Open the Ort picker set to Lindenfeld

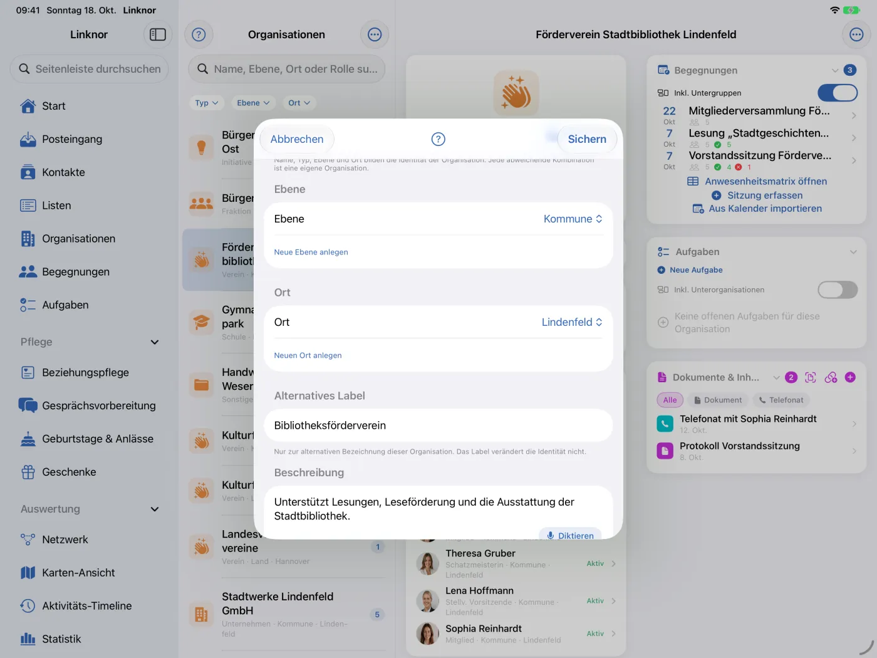[572, 322]
